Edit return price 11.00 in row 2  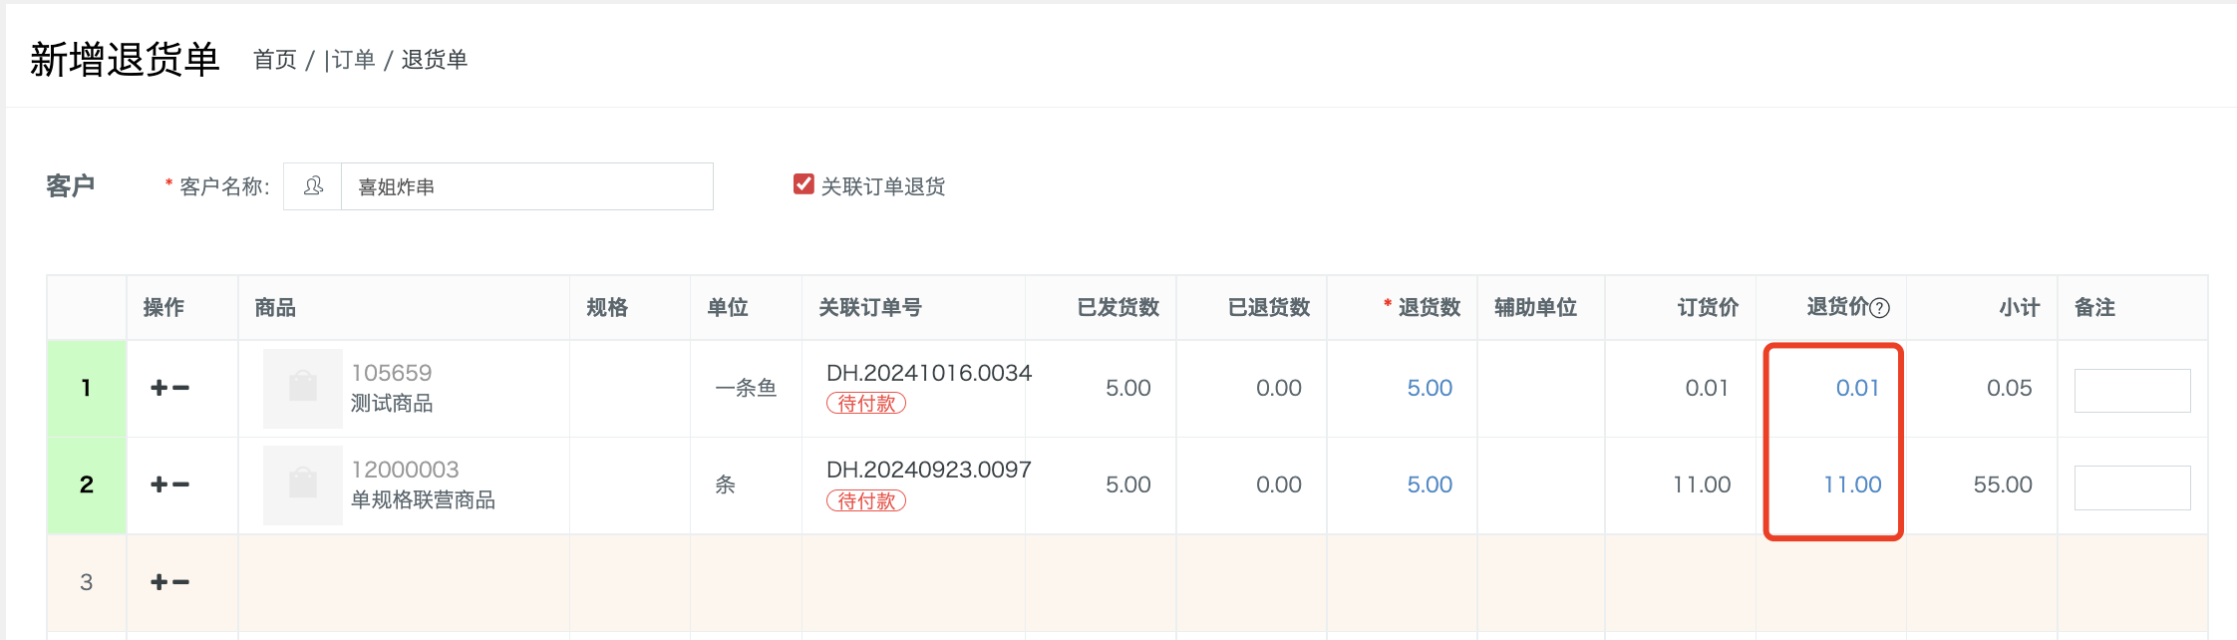(1852, 484)
